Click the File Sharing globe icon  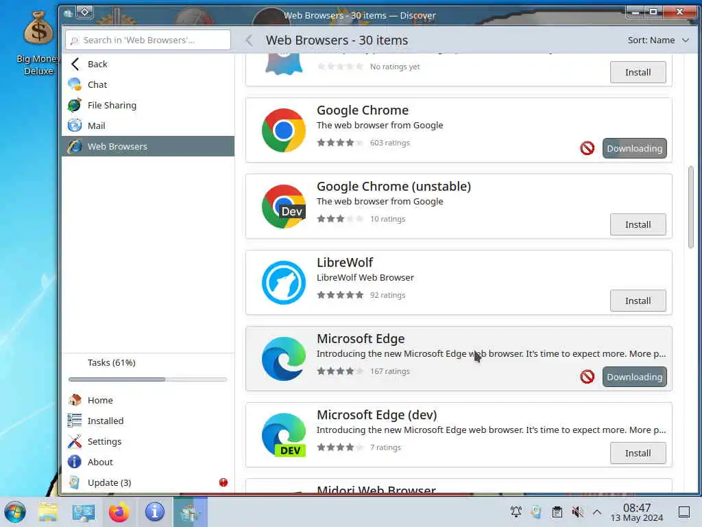pyautogui.click(x=75, y=105)
